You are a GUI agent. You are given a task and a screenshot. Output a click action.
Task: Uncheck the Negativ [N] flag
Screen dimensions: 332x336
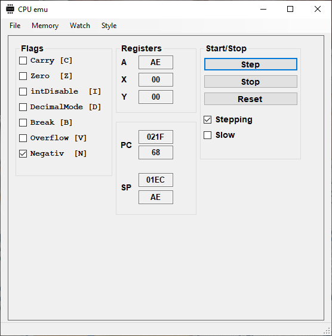pyautogui.click(x=23, y=153)
